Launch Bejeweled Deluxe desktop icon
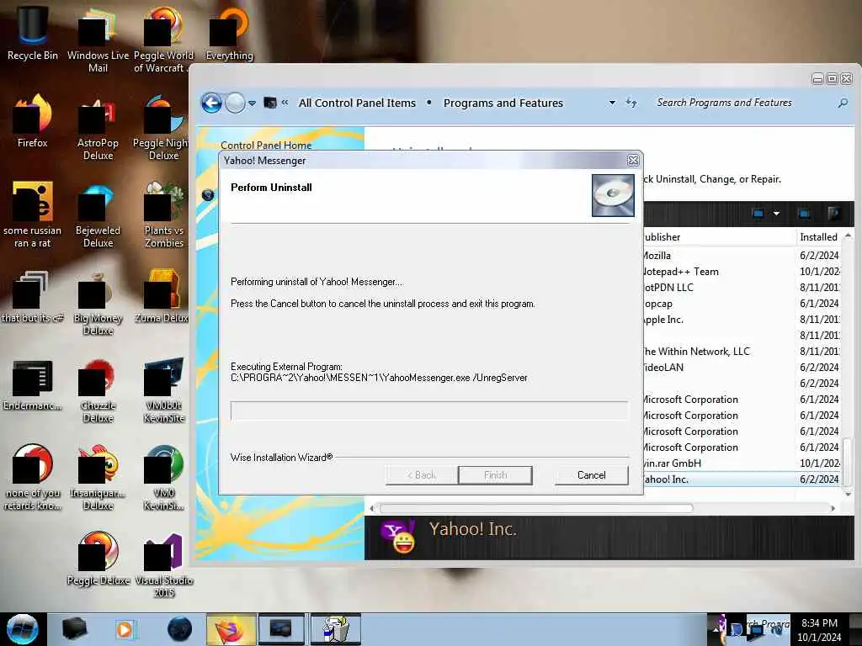The width and height of the screenshot is (862, 646). tap(98, 214)
